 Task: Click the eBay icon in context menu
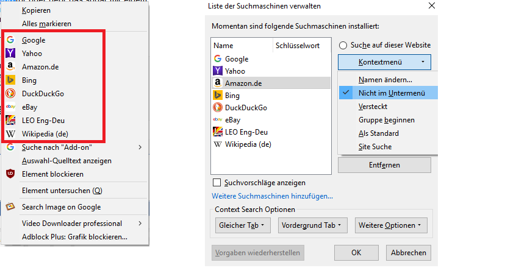(x=10, y=107)
